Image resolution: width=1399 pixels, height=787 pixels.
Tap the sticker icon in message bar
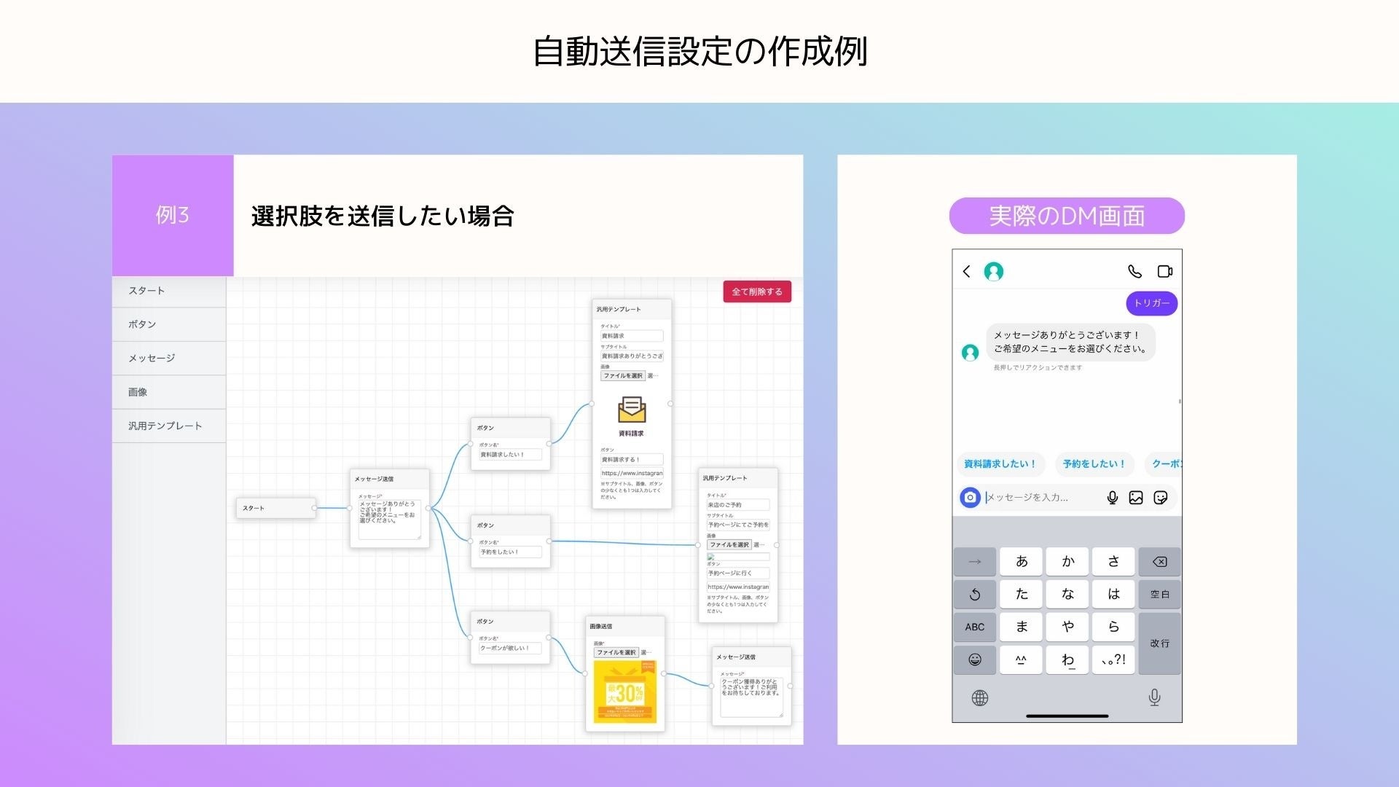point(1161,497)
